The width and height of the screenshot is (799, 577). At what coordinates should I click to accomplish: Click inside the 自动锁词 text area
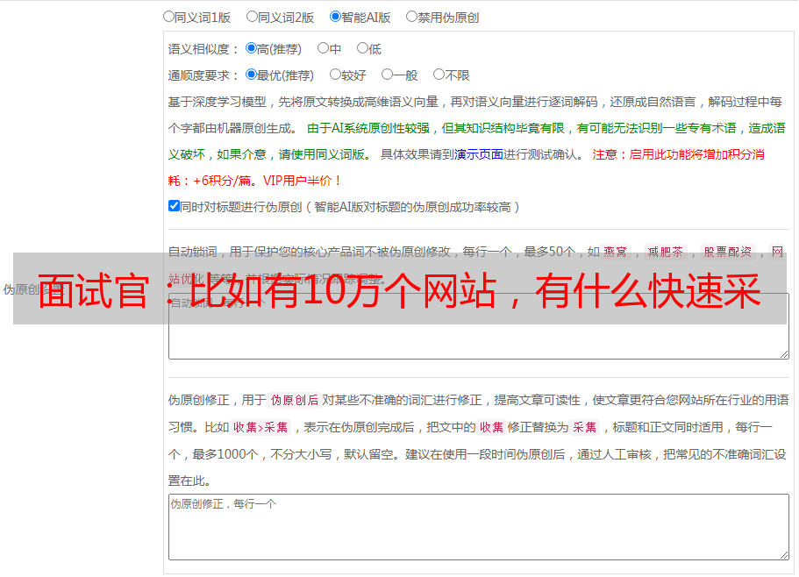click(479, 326)
